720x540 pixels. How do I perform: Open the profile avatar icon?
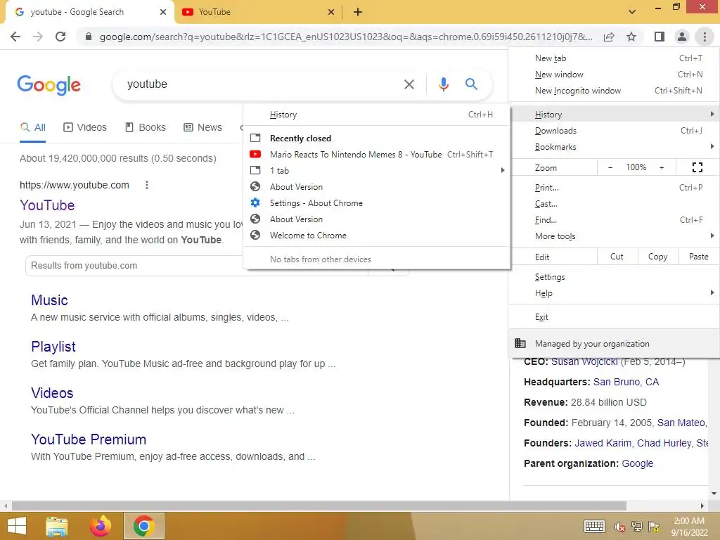(x=682, y=37)
